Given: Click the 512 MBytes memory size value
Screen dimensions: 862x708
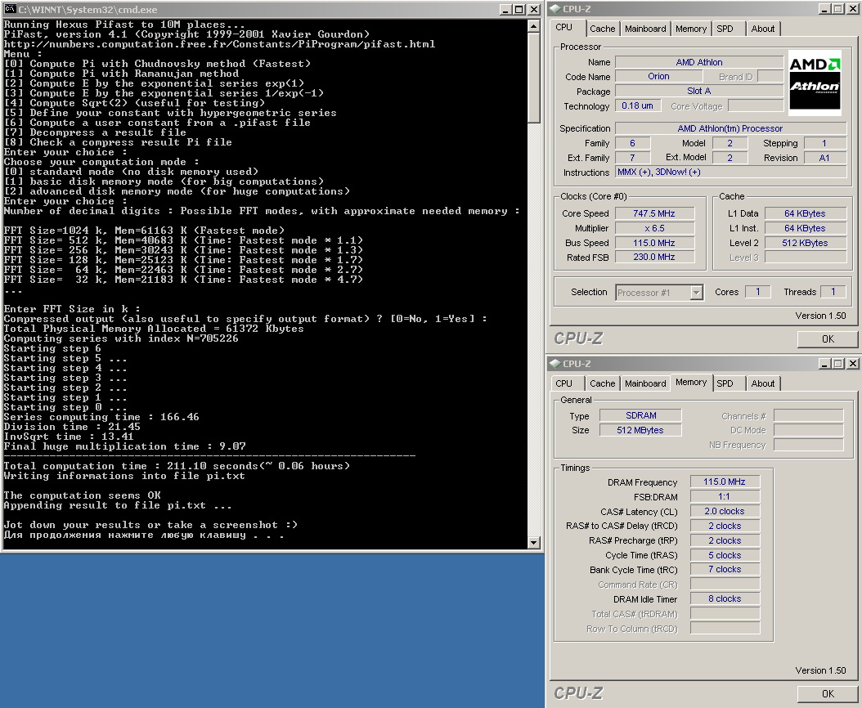Looking at the screenshot, I should 640,430.
